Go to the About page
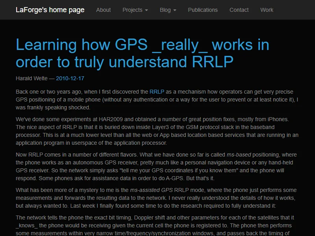315x236 pixels. click(x=104, y=10)
